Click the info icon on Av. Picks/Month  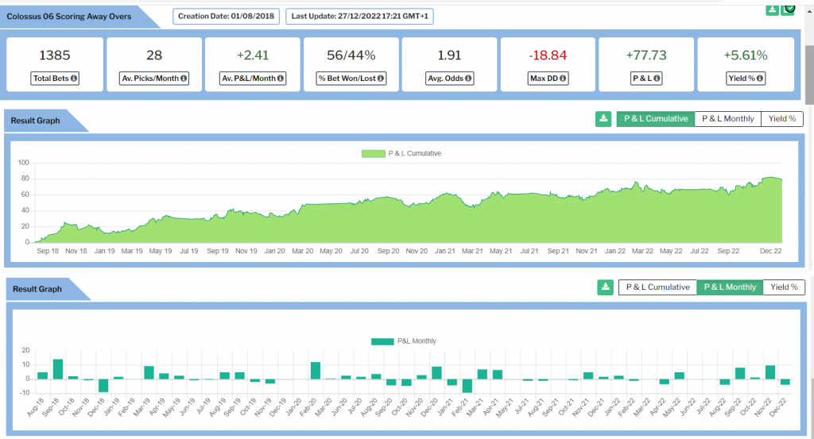184,79
